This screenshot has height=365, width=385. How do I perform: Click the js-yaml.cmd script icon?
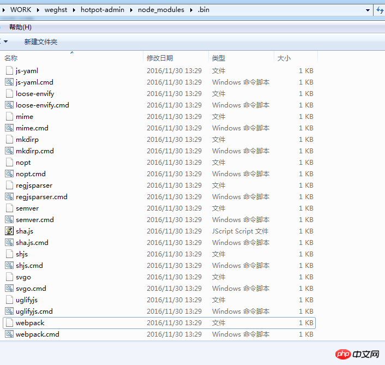[x=9, y=82]
